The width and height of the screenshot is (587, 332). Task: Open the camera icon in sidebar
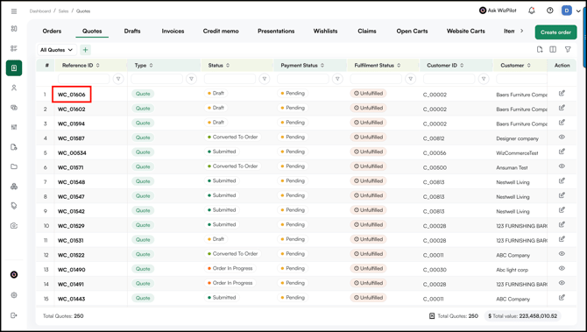pos(14,226)
